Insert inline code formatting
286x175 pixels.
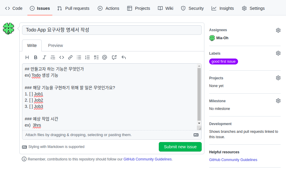61,57
